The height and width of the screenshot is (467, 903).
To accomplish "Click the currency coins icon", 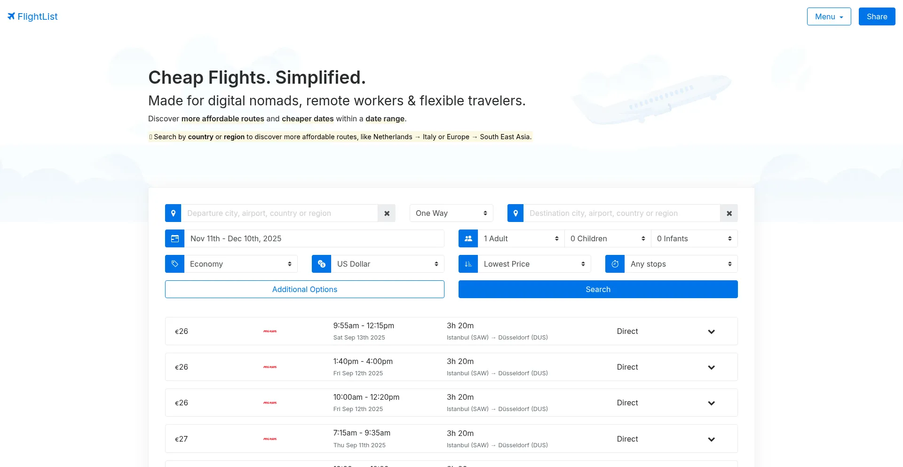I will (x=321, y=264).
